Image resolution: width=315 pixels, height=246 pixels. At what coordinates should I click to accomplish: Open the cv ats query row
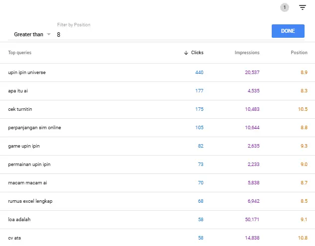pos(15,238)
